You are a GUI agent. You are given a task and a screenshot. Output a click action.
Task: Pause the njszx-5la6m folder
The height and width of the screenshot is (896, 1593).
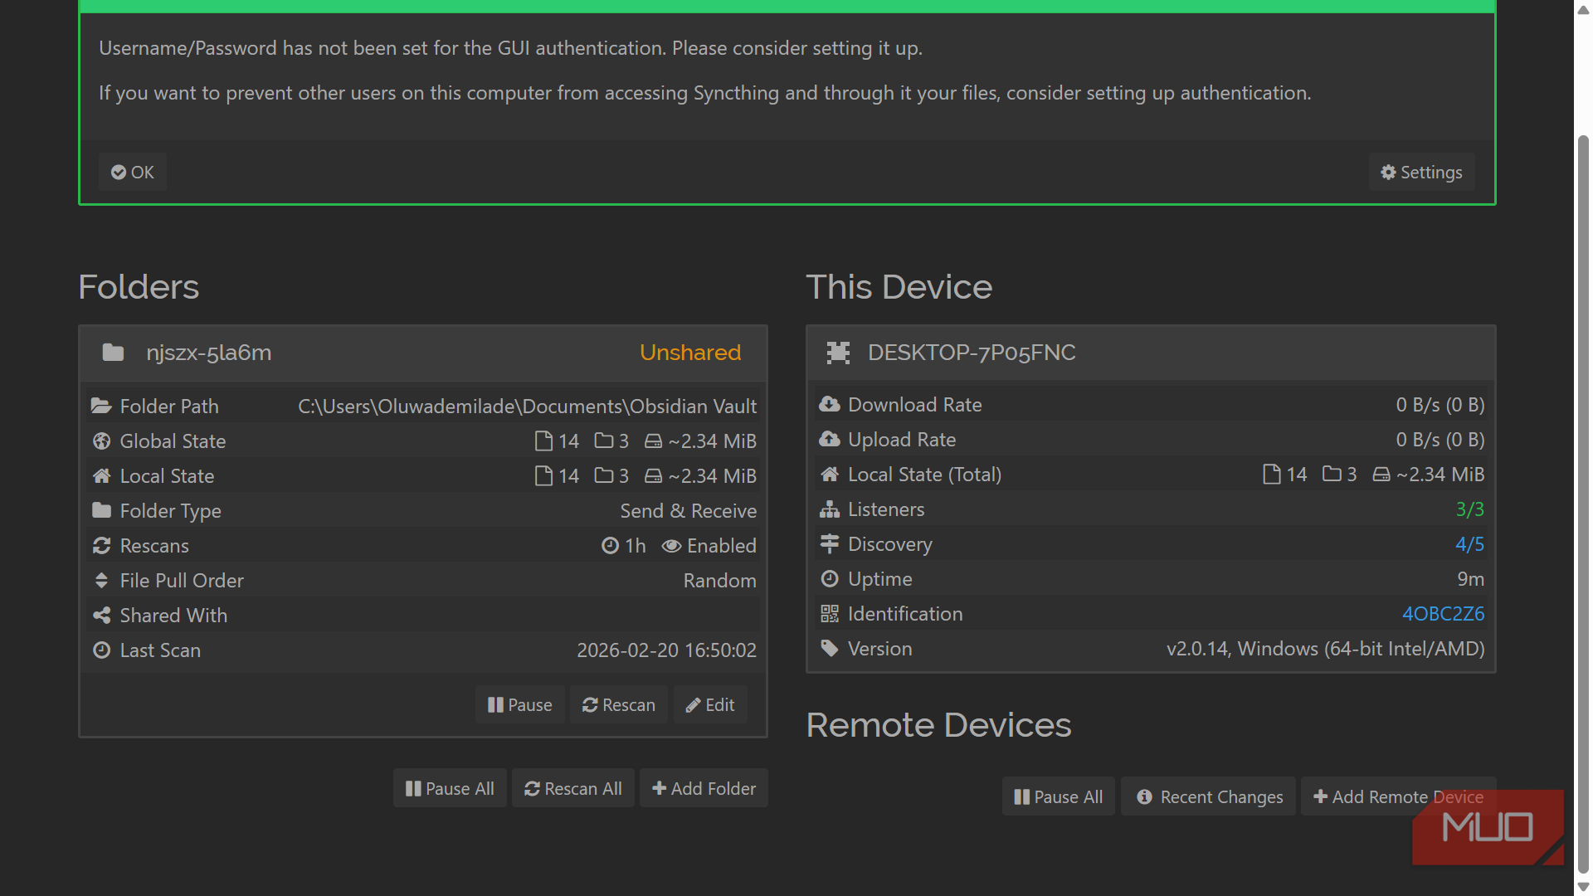[520, 704]
